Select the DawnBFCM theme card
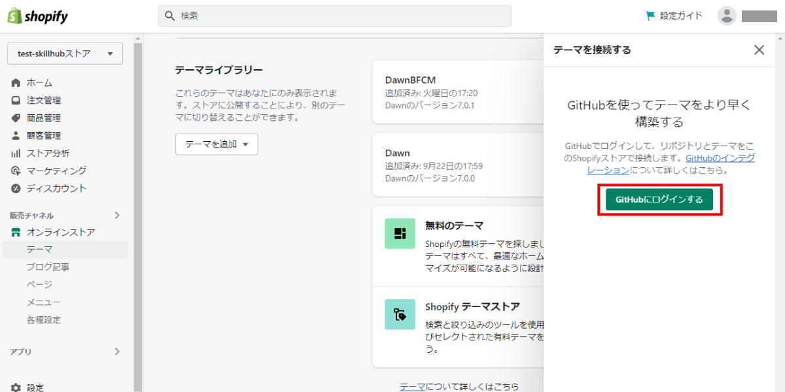Viewport: 785px width, 392px height. (458, 92)
